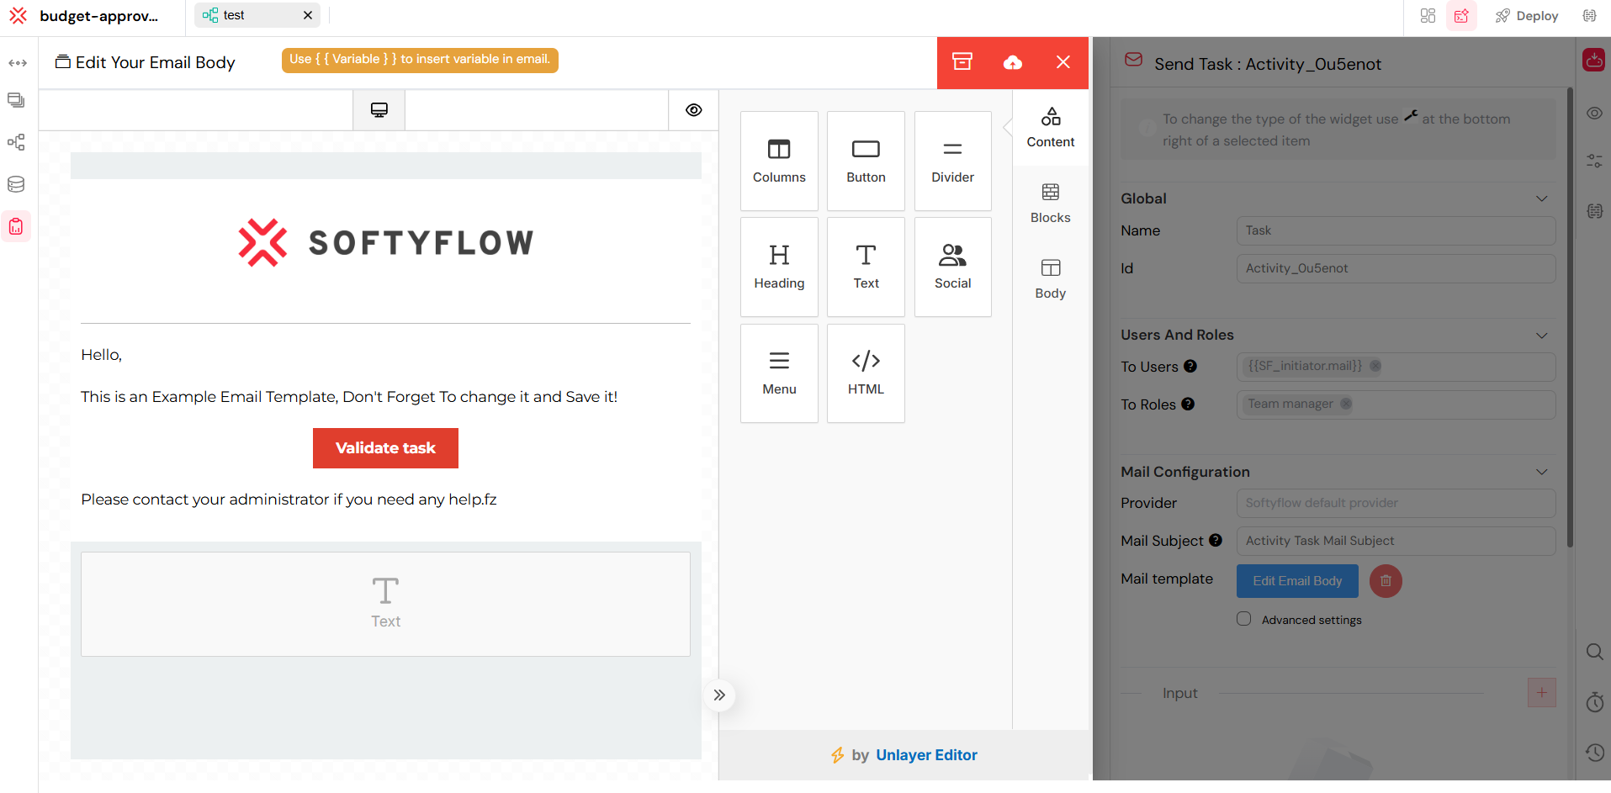Image resolution: width=1611 pixels, height=793 pixels.
Task: Switch to desktop preview mode
Action: 379,110
